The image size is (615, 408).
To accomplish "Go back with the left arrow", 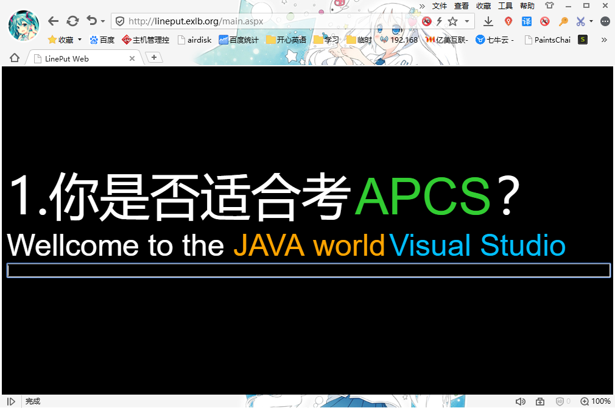I will tap(53, 21).
